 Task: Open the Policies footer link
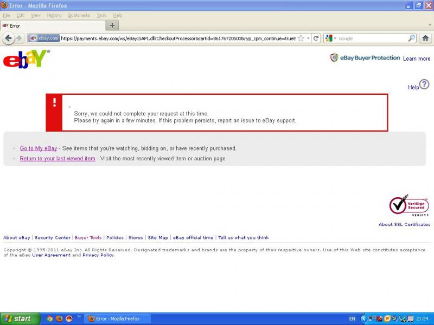tap(115, 238)
